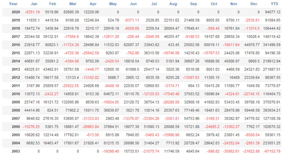The width and height of the screenshot is (283, 154).
Task: Select the Oct column header
Action: tap(214, 4)
